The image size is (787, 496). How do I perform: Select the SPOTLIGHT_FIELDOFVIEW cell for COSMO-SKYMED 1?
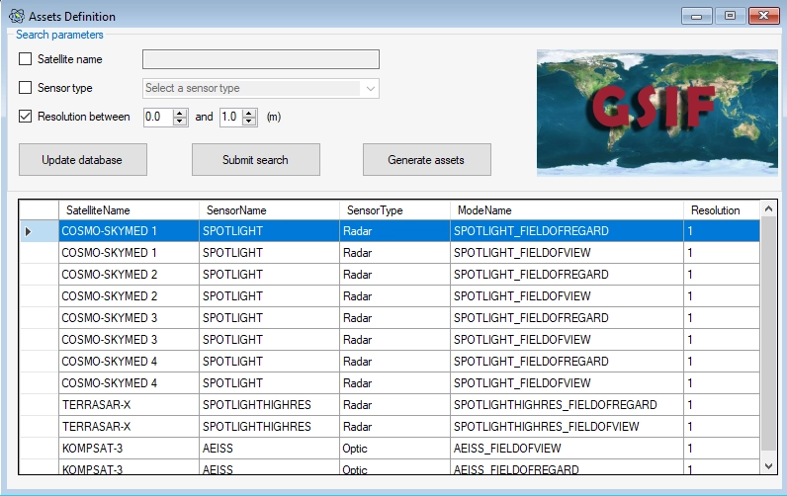tap(568, 253)
